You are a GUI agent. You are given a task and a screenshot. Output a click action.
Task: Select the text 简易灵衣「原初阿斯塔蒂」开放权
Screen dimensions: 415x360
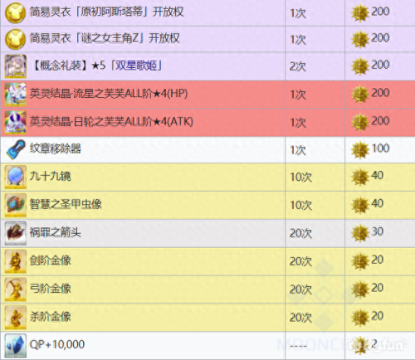pyautogui.click(x=106, y=12)
